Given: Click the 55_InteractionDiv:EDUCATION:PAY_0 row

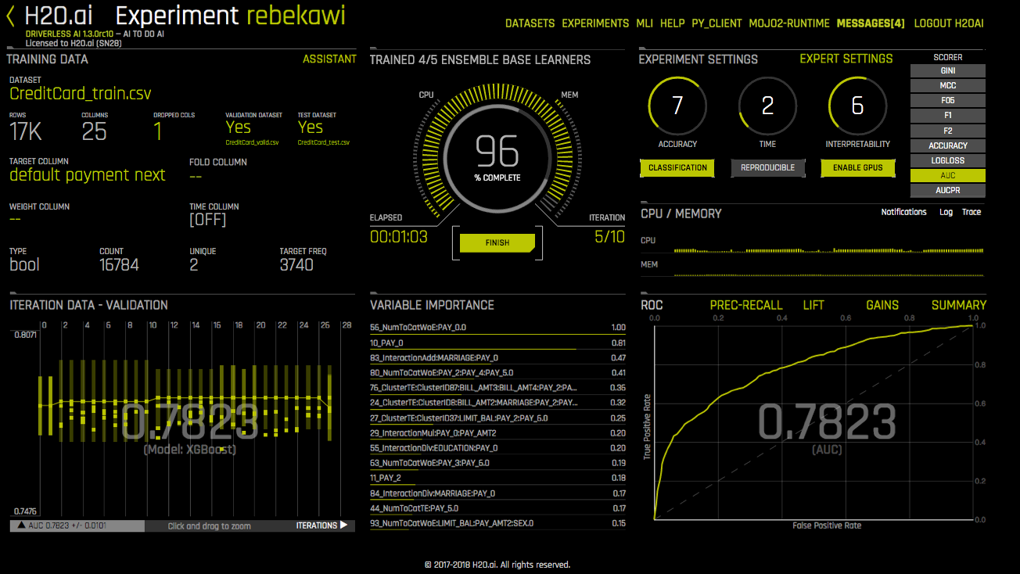Looking at the screenshot, I should (x=497, y=448).
